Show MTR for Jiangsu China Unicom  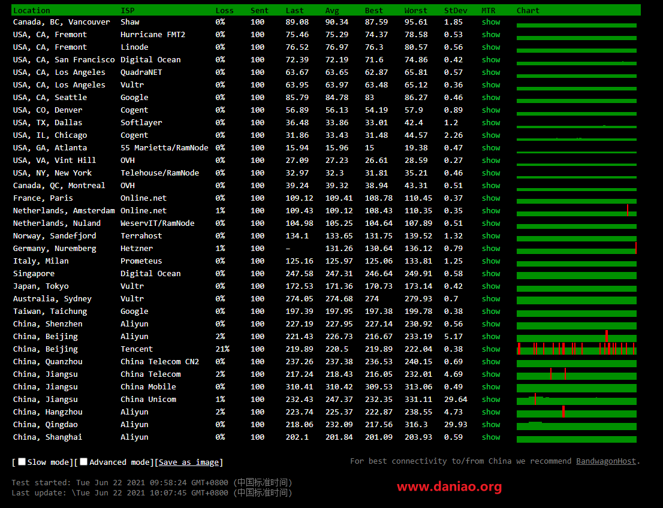pos(491,400)
